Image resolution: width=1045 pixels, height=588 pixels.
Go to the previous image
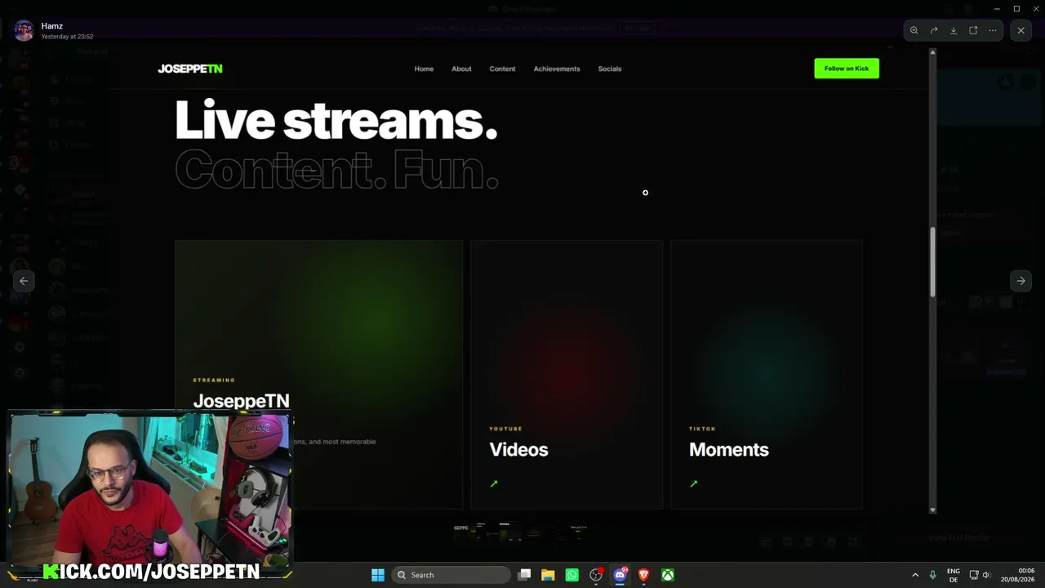24,281
